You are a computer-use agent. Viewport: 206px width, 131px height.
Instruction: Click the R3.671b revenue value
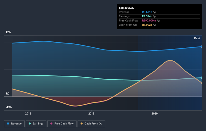pyautogui.click(x=147, y=12)
